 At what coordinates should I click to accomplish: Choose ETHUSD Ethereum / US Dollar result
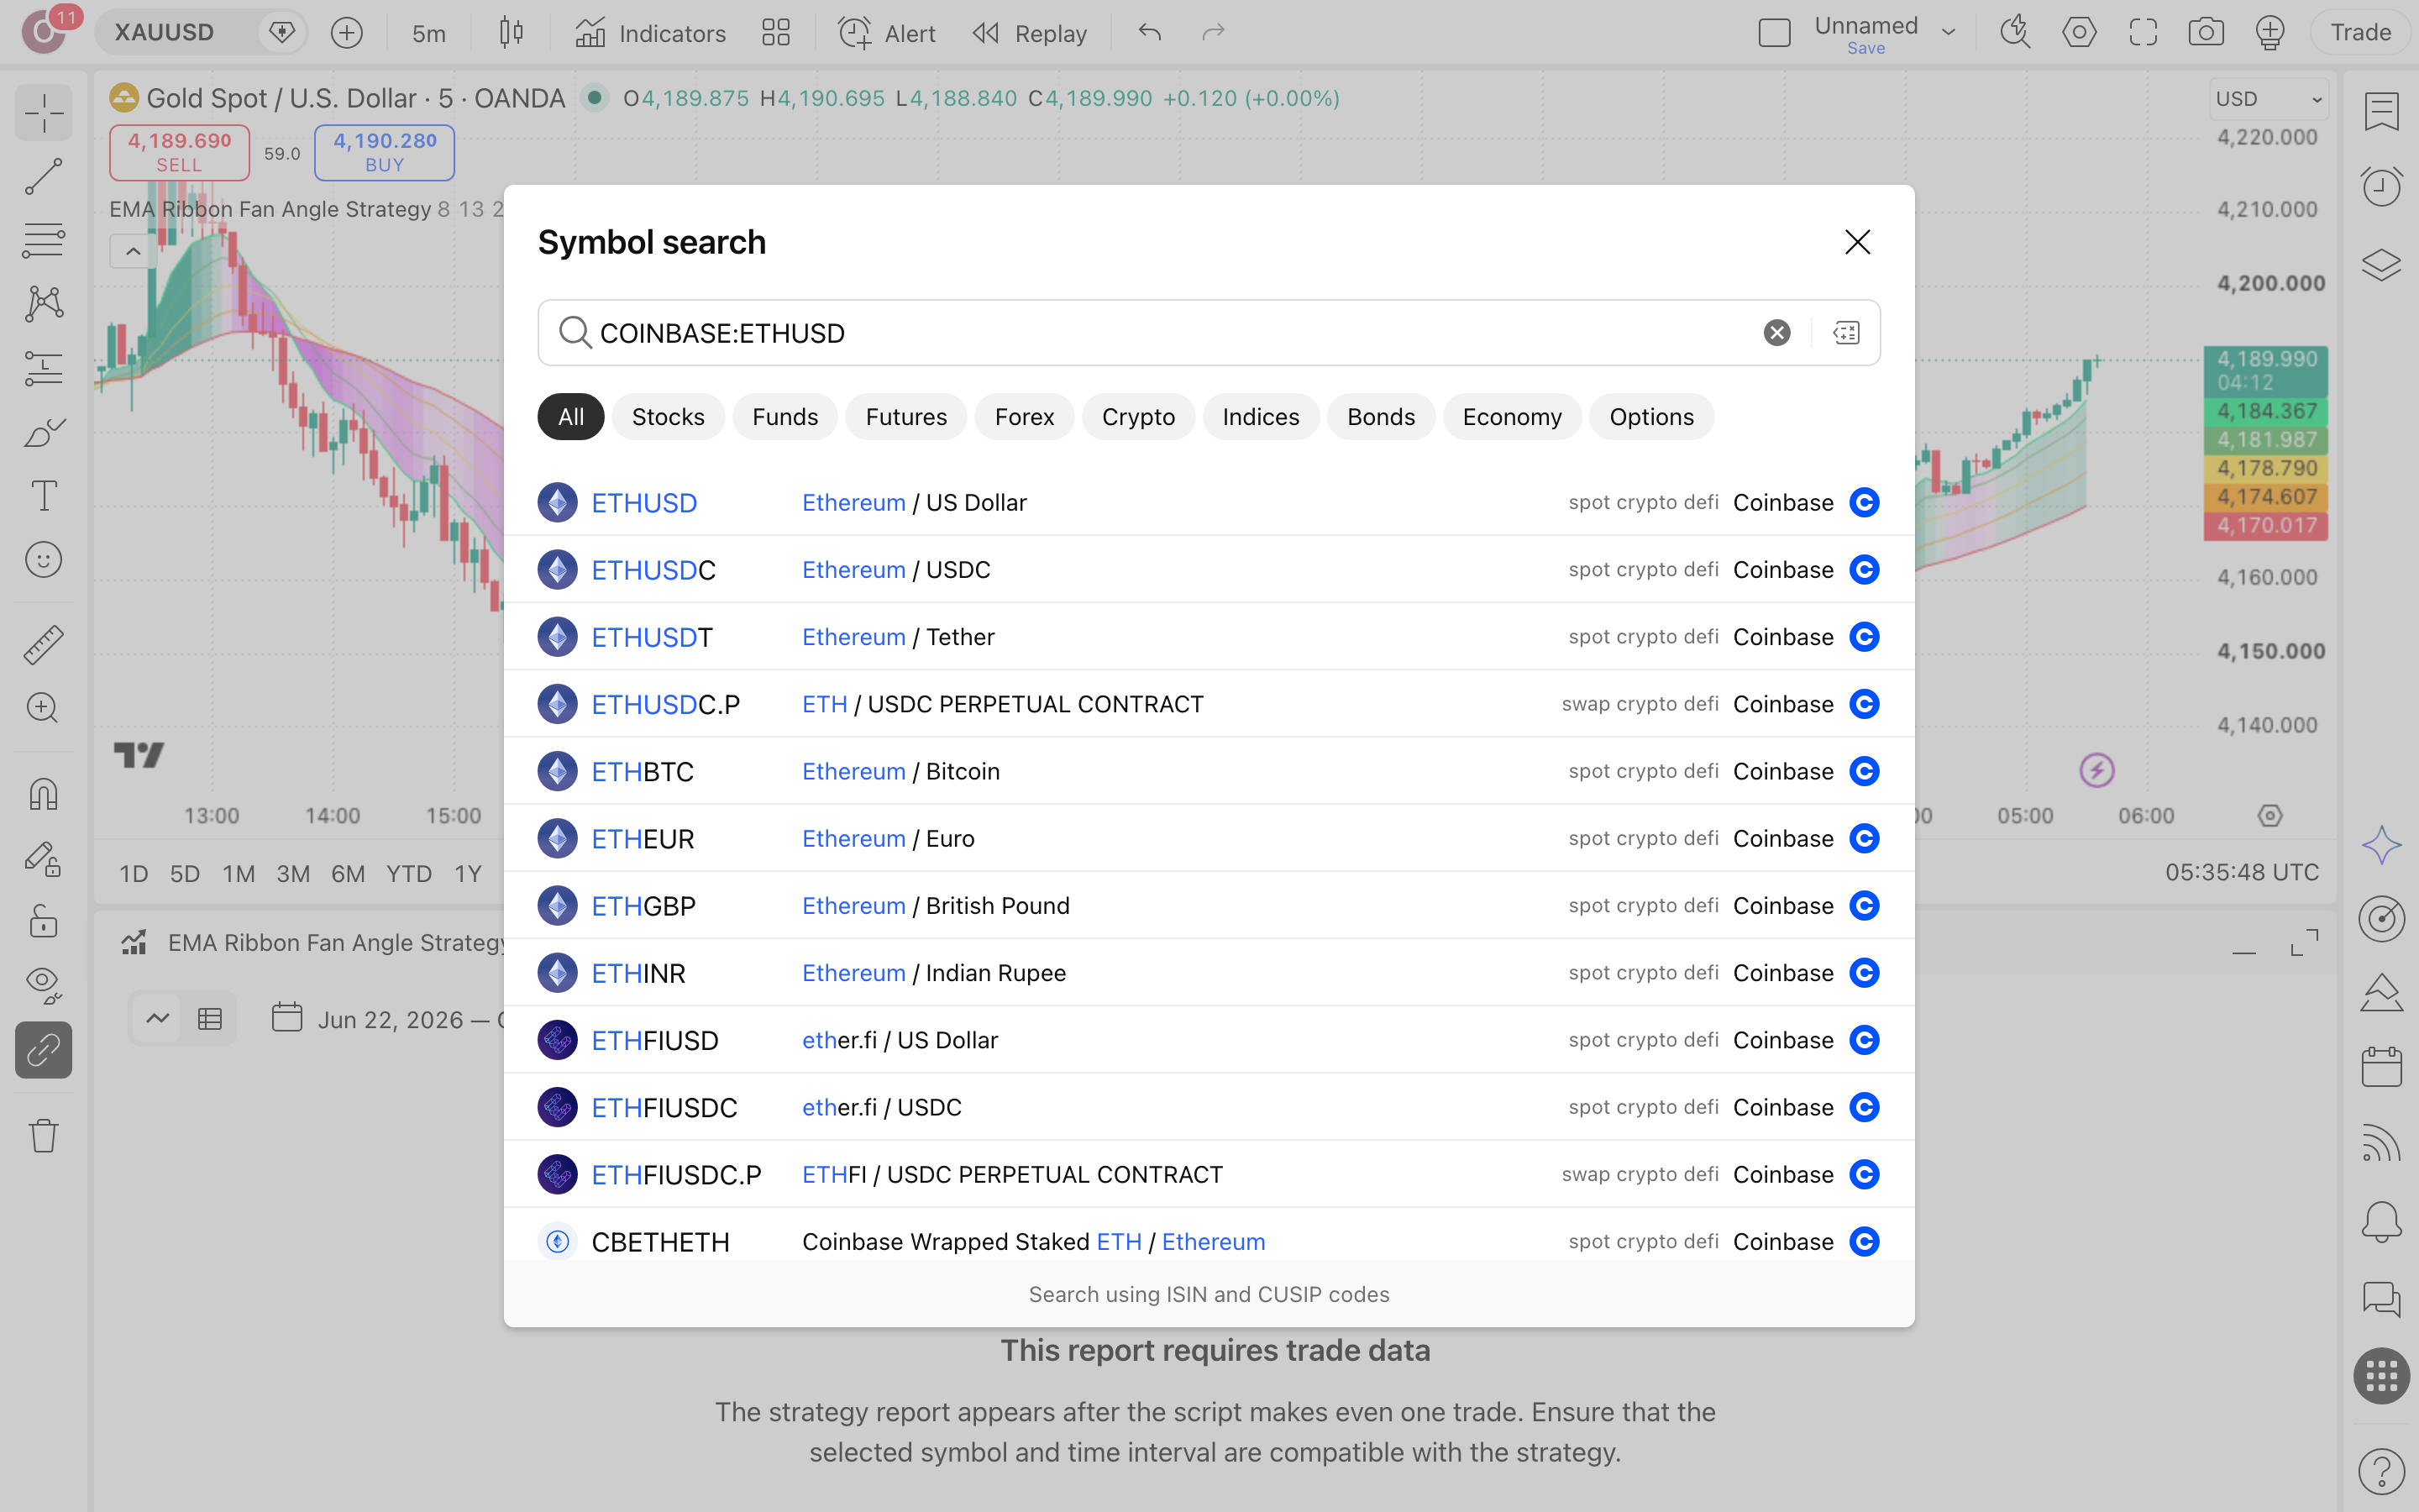tap(1209, 503)
